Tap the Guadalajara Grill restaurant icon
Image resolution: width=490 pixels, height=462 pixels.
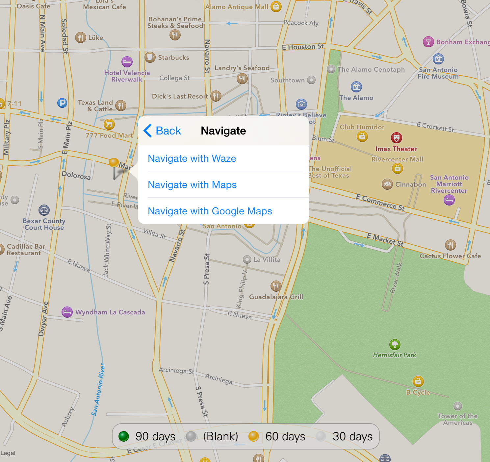click(276, 286)
